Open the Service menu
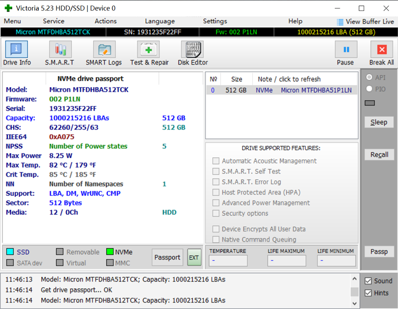Viewport: 398px width, 309px height. point(54,21)
